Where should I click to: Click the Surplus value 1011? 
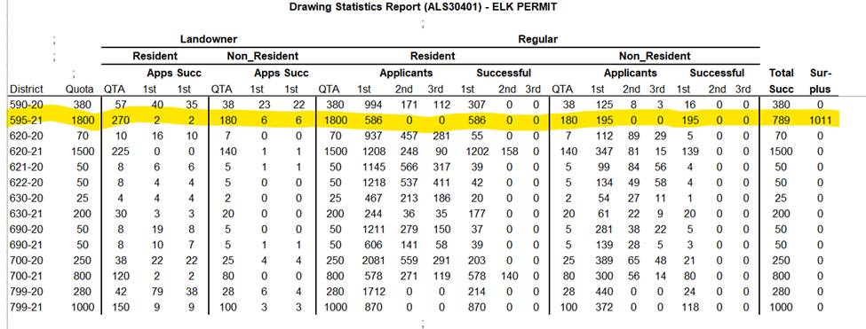[x=820, y=120]
